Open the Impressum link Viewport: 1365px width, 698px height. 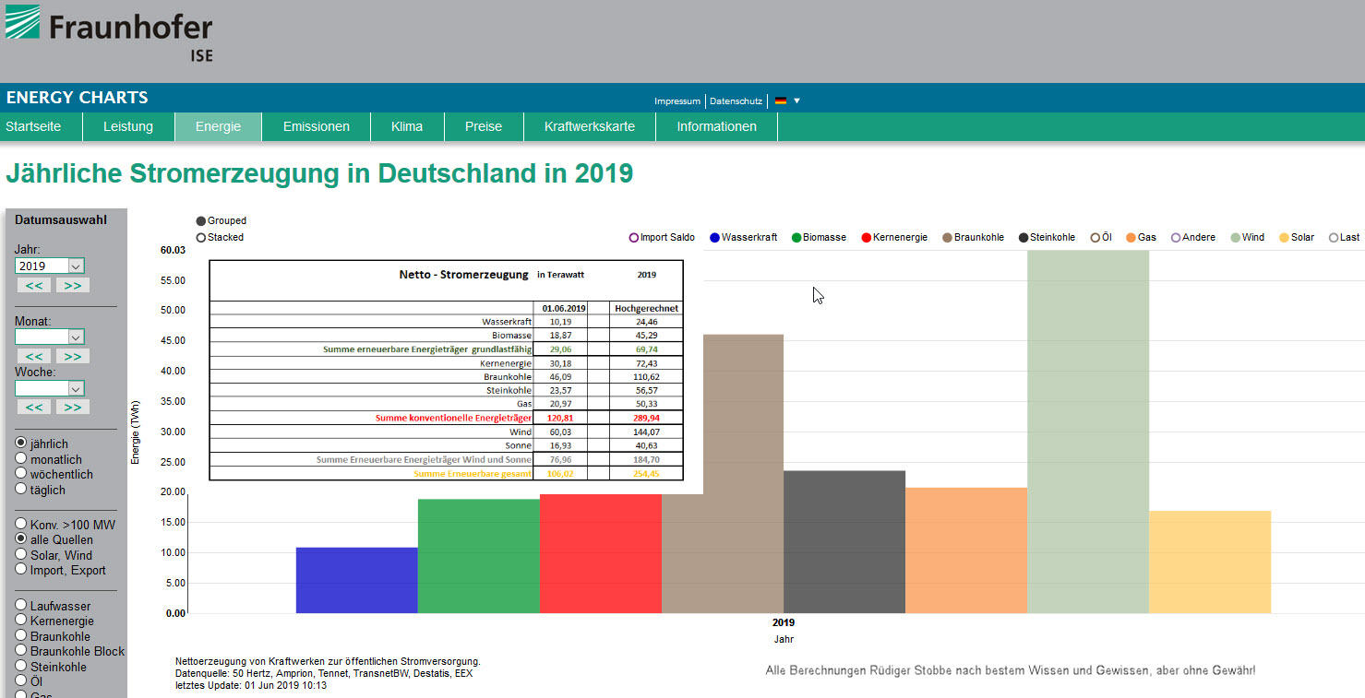tap(677, 101)
